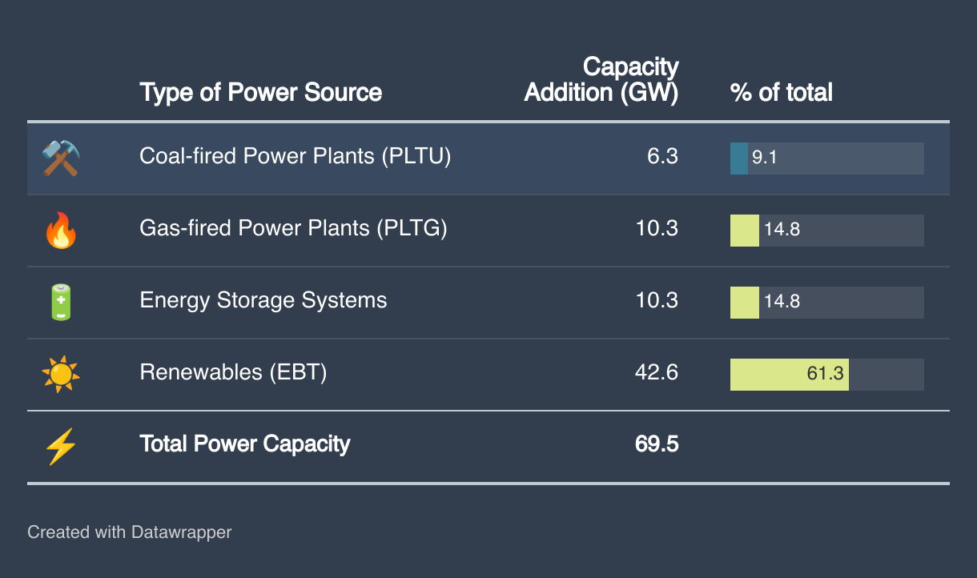Click the Energy Storage 14.8 percent bar

click(x=745, y=303)
